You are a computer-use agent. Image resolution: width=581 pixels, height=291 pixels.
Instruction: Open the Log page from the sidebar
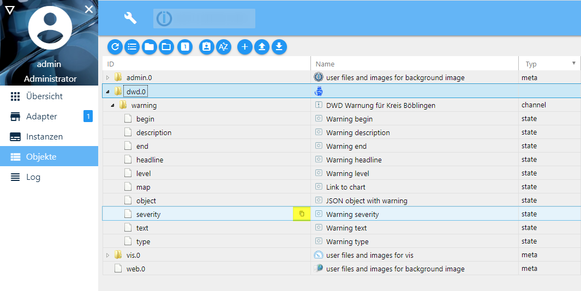pyautogui.click(x=33, y=177)
